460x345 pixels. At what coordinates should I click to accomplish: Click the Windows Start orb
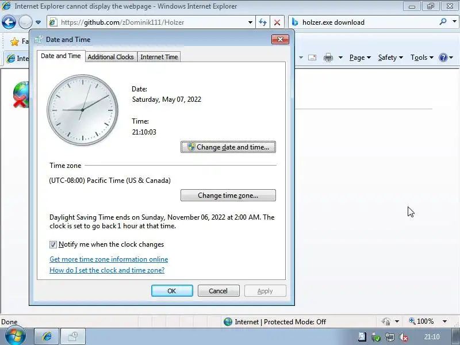15,336
